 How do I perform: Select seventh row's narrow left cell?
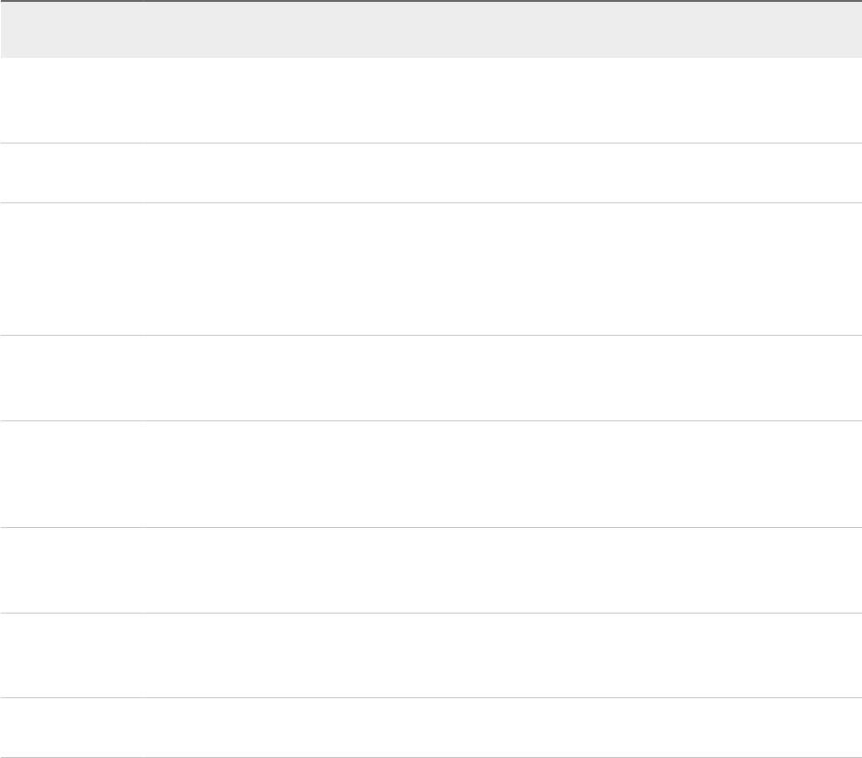tap(72, 655)
